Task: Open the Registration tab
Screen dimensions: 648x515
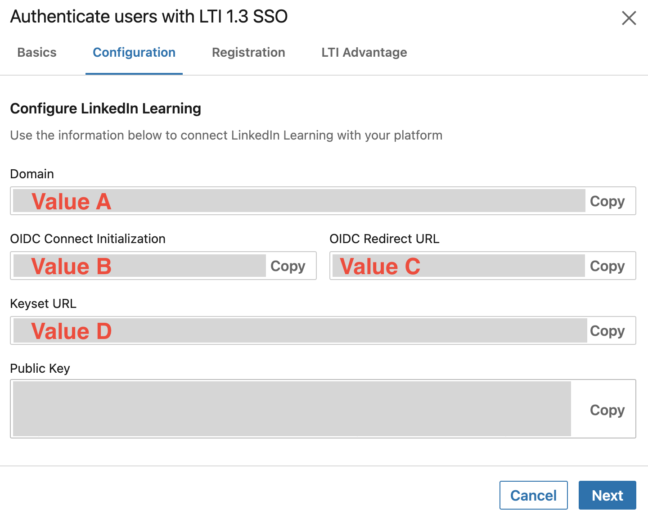Action: (x=248, y=53)
